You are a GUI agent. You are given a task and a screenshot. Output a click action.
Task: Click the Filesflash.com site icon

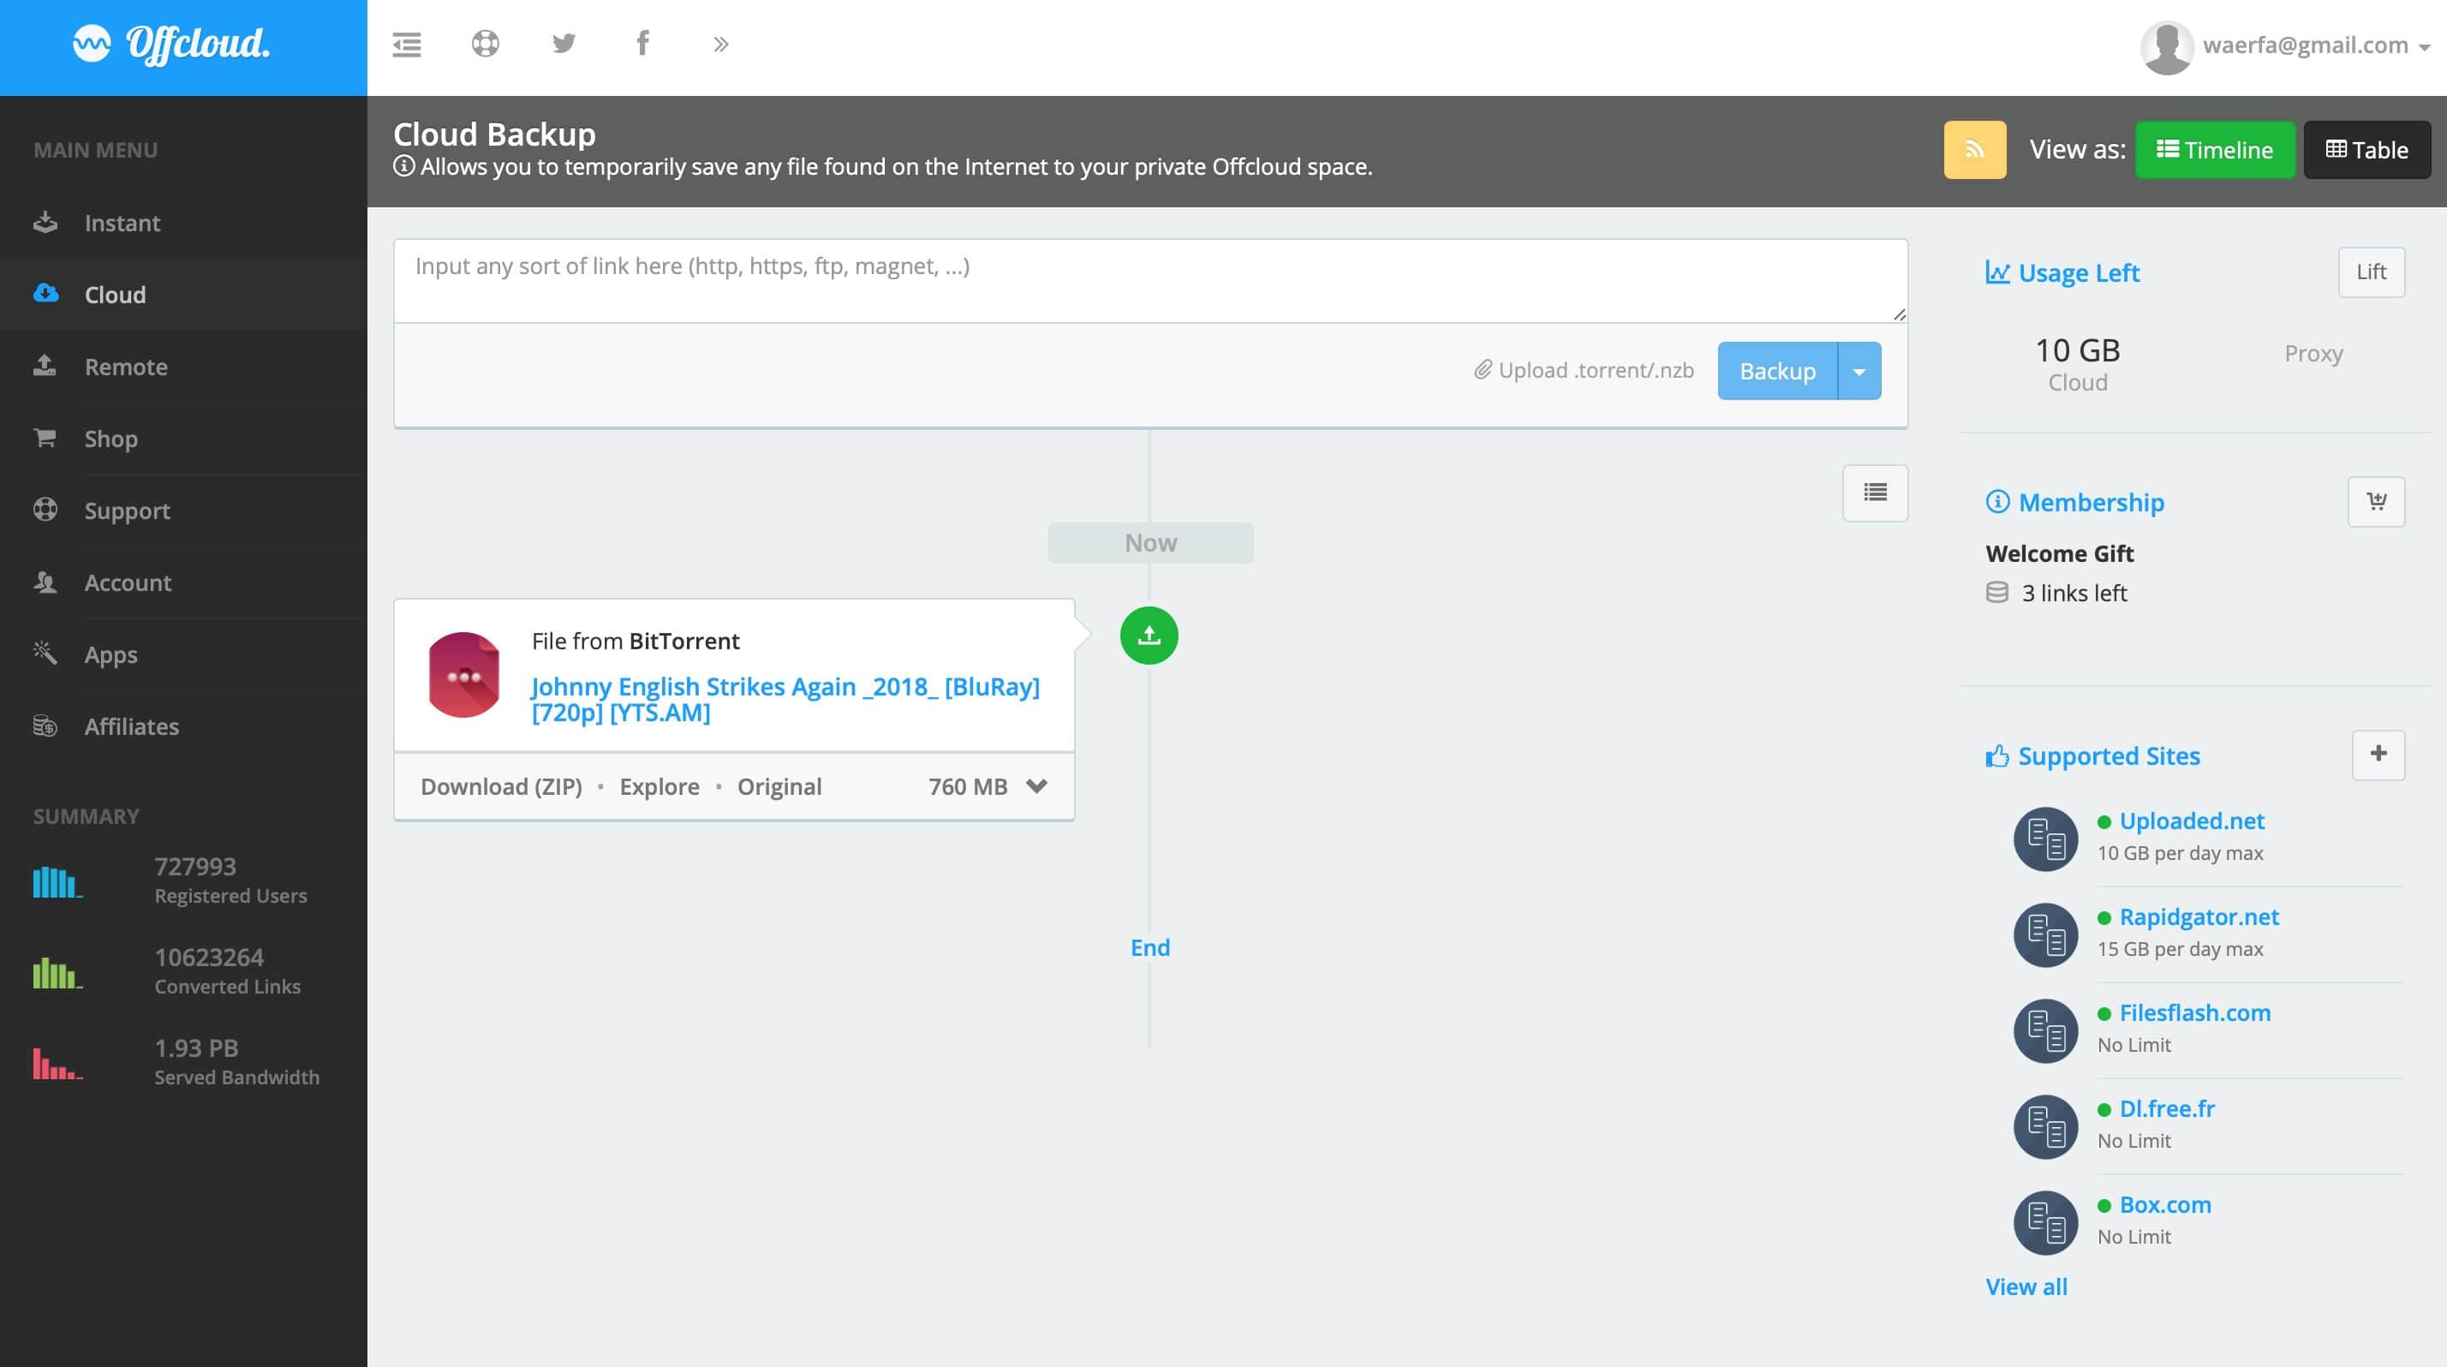tap(2045, 1030)
